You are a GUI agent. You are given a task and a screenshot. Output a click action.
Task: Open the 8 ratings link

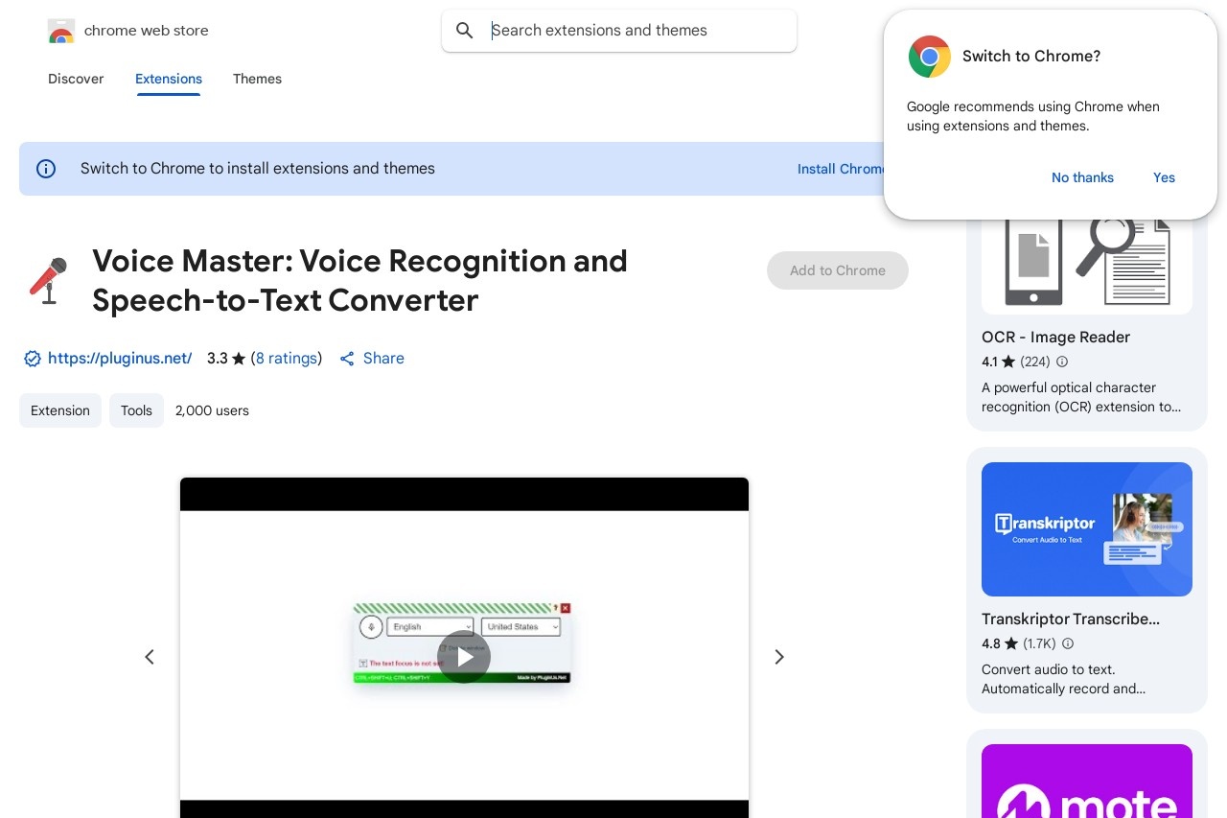click(x=287, y=359)
